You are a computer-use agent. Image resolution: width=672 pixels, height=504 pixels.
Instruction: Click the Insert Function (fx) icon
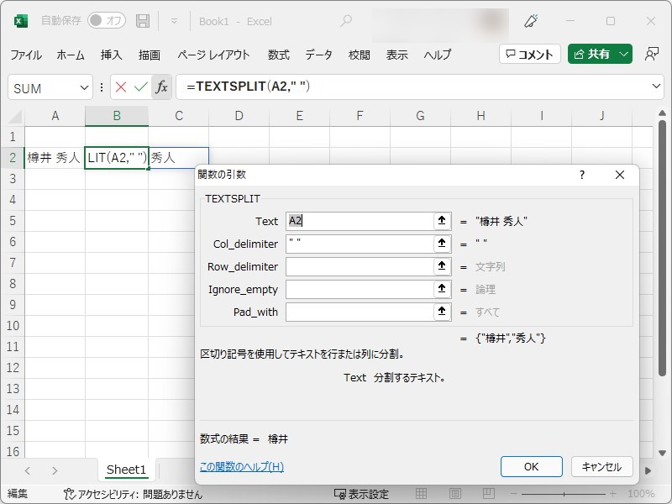[162, 87]
